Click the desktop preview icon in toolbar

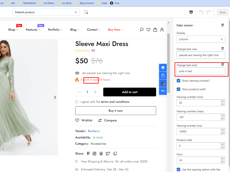[191, 12]
